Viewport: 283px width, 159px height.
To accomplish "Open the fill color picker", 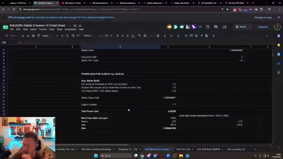I will [140, 35].
